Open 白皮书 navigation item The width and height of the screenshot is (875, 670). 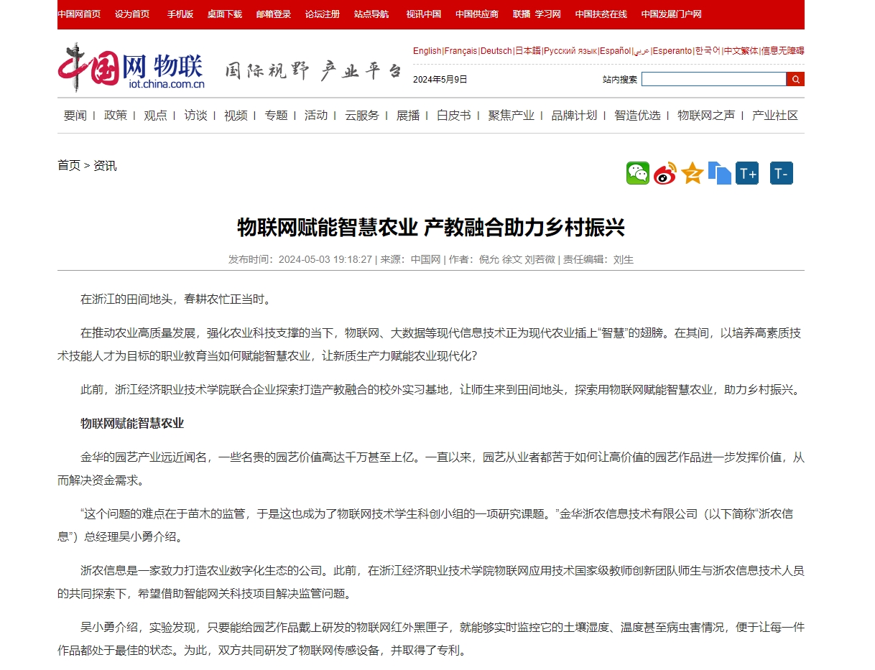(454, 116)
